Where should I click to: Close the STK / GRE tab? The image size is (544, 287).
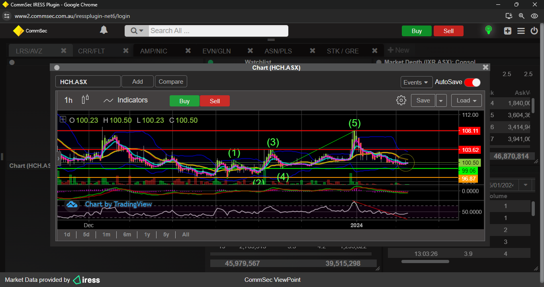click(374, 51)
